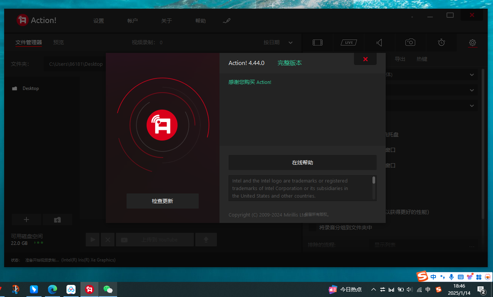
Task: Click the add folder plus button
Action: (26, 220)
